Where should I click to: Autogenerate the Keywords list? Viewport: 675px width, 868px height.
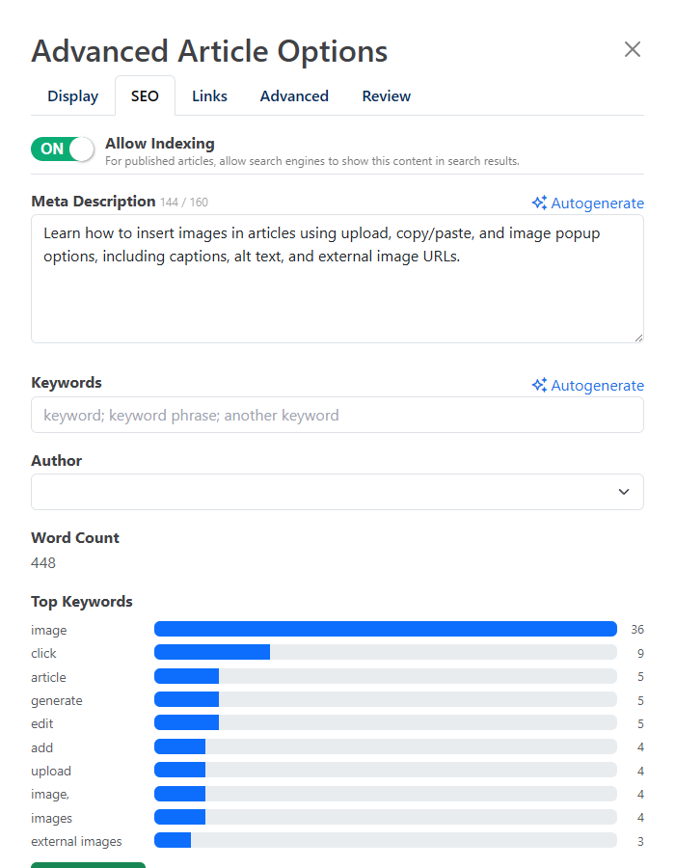pos(587,385)
